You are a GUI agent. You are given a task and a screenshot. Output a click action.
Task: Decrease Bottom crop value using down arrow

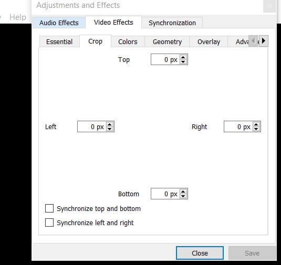coord(183,196)
